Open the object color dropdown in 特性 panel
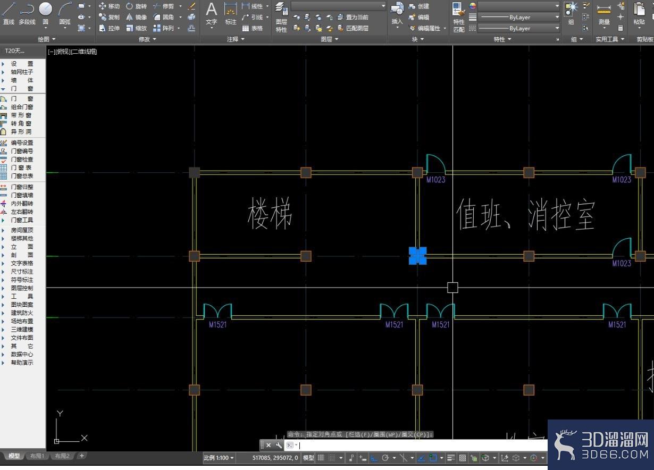The image size is (654, 470). click(518, 6)
